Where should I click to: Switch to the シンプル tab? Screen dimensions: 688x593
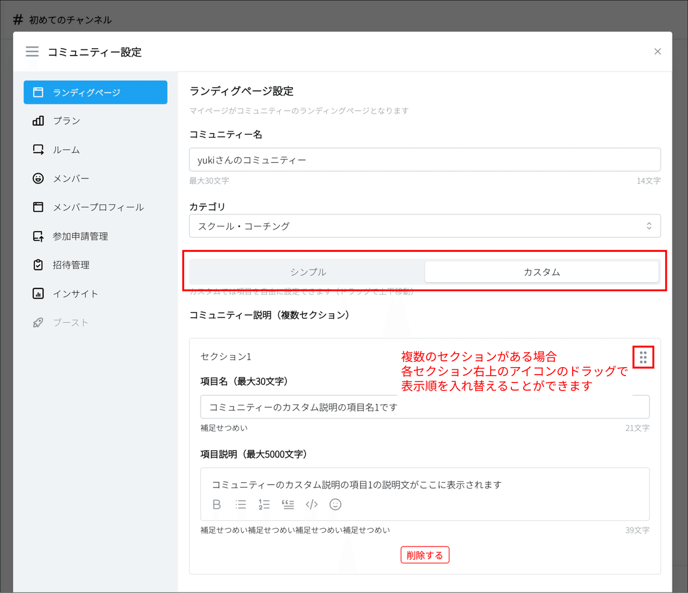(x=308, y=272)
